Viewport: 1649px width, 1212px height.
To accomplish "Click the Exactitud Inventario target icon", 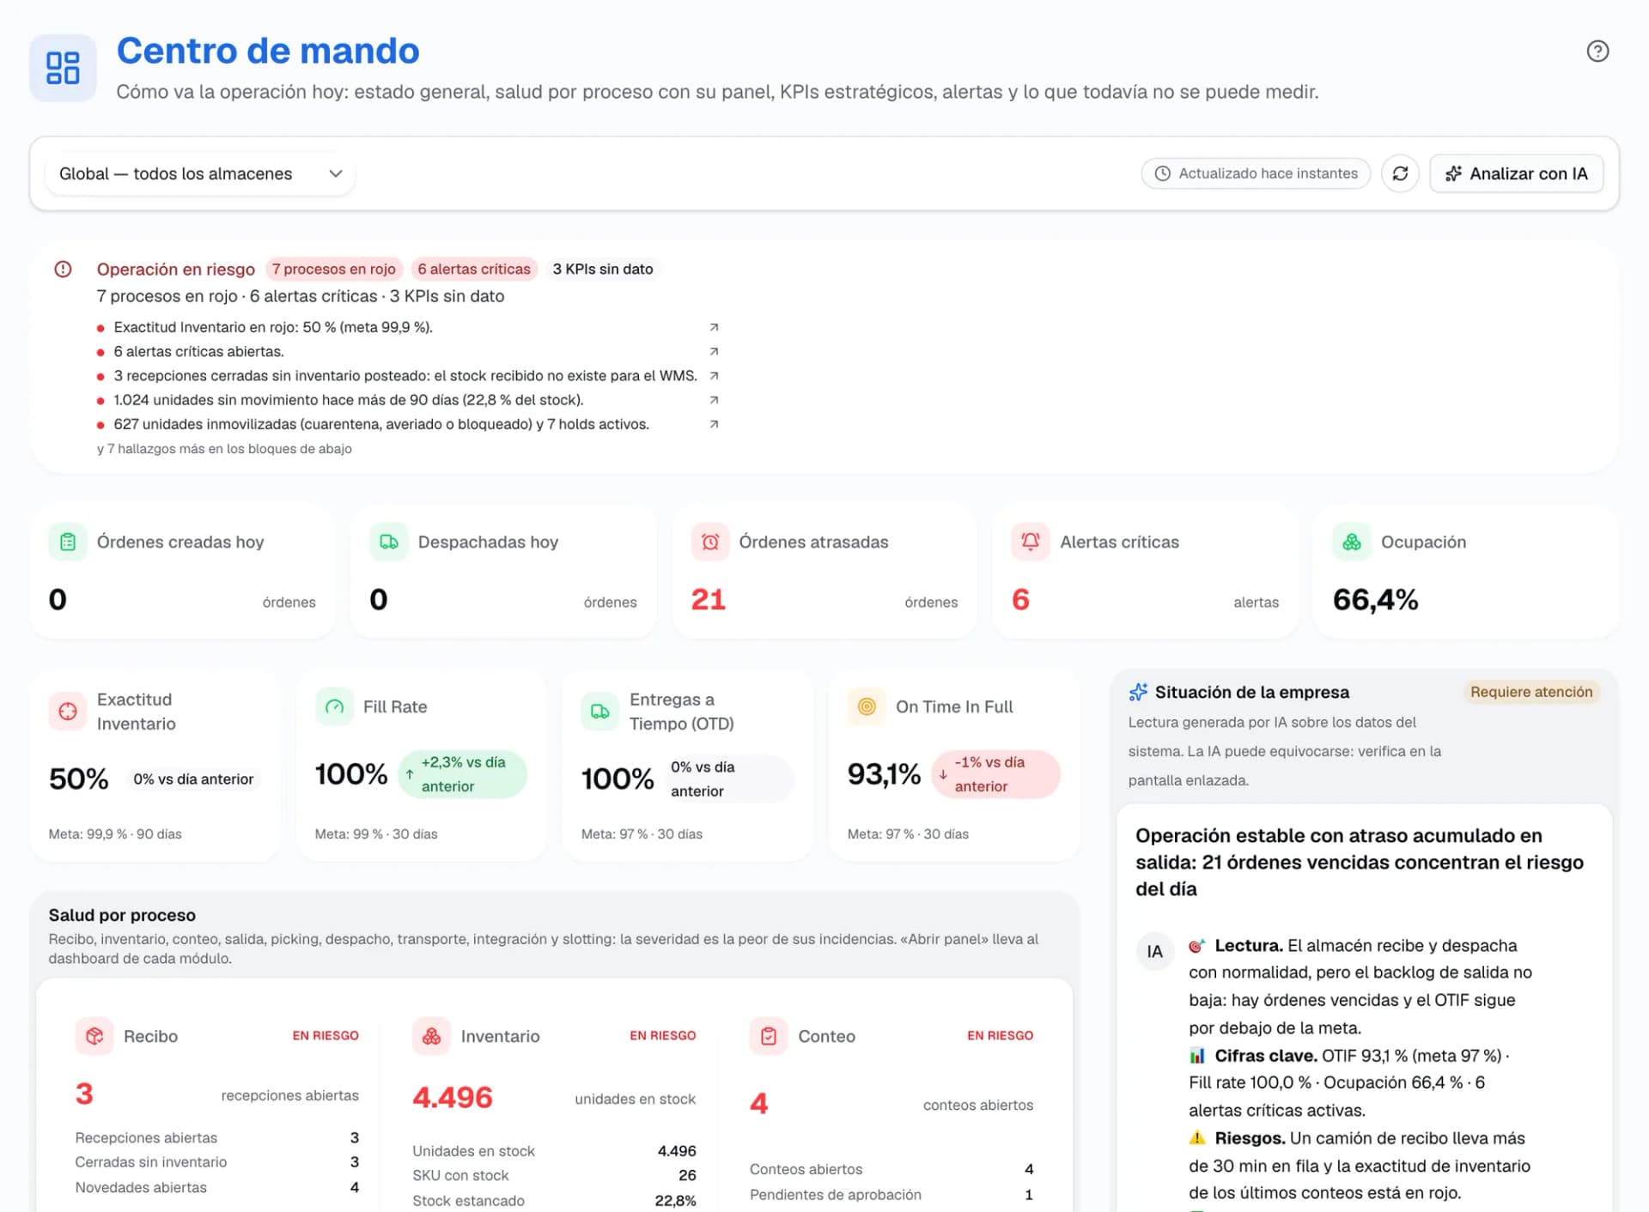I will click(x=68, y=712).
